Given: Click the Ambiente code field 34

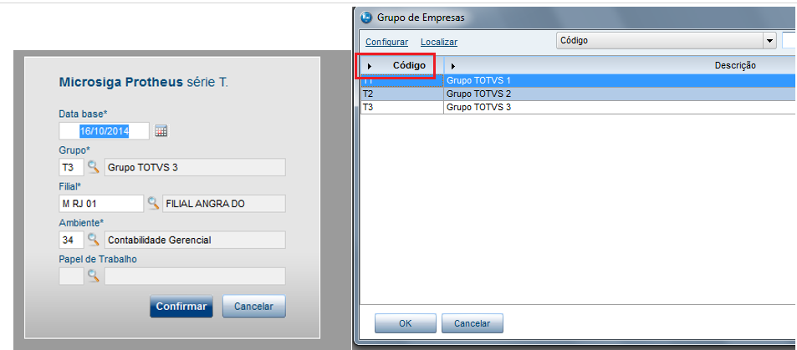Looking at the screenshot, I should point(71,240).
